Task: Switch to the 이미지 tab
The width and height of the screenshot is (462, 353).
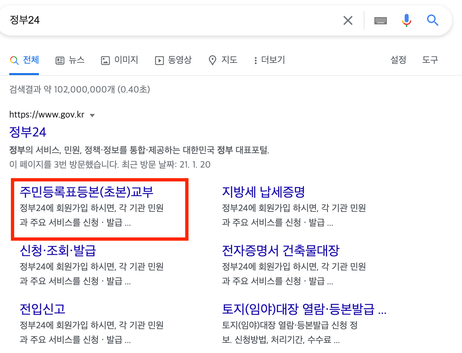Action: click(x=119, y=60)
